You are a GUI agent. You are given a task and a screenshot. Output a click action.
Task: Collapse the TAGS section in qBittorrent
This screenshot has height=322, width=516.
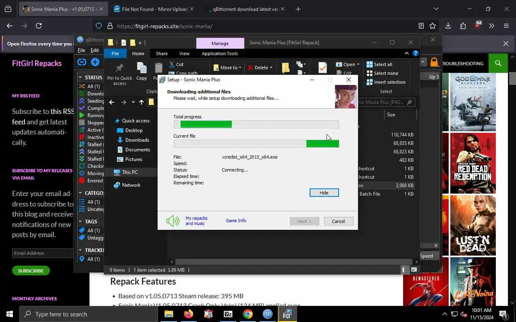(80, 221)
